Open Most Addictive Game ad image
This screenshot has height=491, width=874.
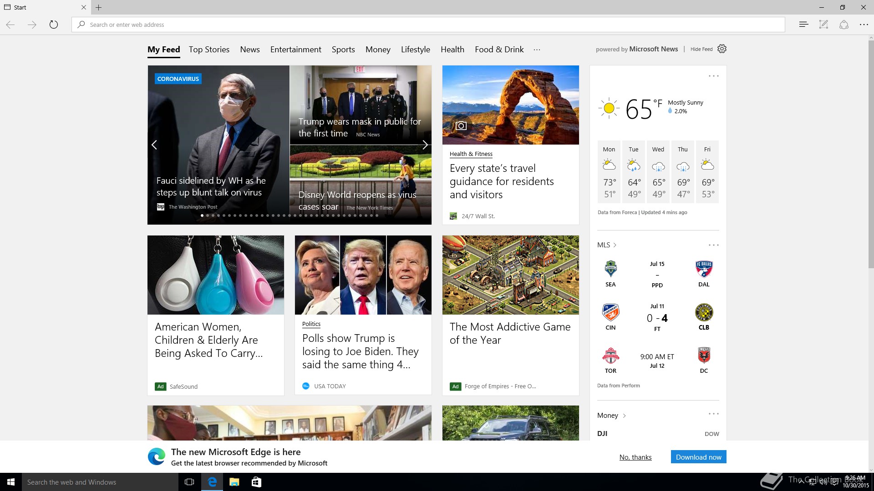pyautogui.click(x=511, y=275)
